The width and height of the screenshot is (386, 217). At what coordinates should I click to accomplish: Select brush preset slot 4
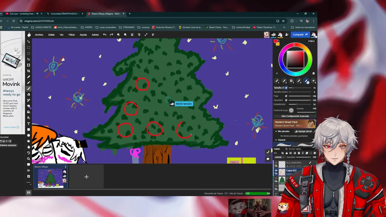[299, 81]
